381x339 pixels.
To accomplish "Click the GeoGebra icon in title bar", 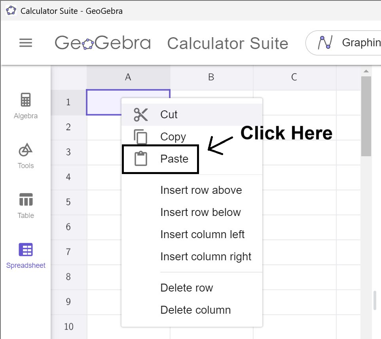I will [11, 11].
